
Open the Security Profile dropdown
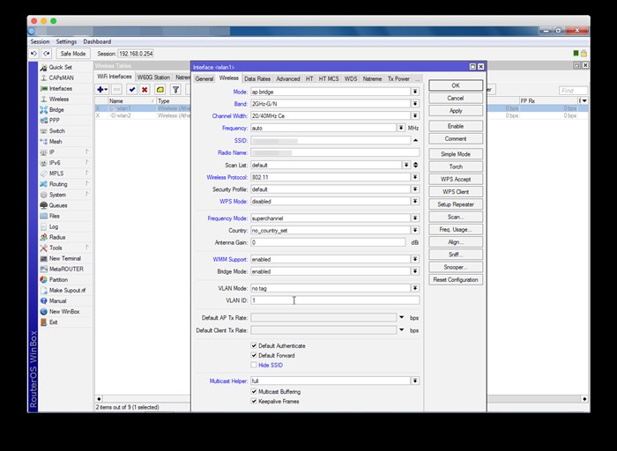point(415,189)
